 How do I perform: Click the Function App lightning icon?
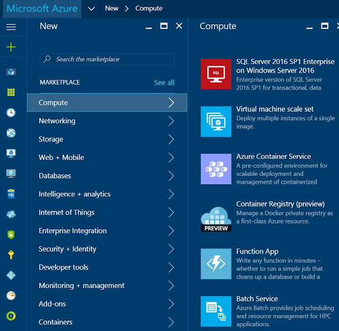click(216, 264)
